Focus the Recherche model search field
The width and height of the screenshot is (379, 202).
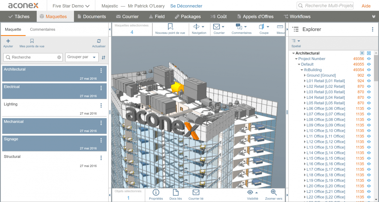point(33,57)
